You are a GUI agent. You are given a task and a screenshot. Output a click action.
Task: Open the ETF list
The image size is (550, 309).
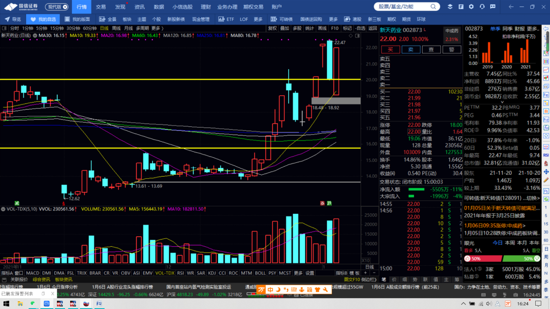coord(226,19)
